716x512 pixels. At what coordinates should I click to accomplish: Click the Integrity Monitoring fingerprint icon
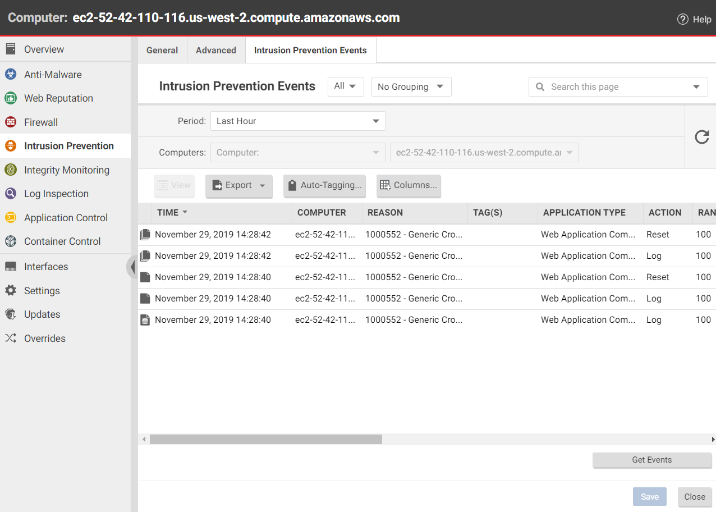[x=11, y=170]
